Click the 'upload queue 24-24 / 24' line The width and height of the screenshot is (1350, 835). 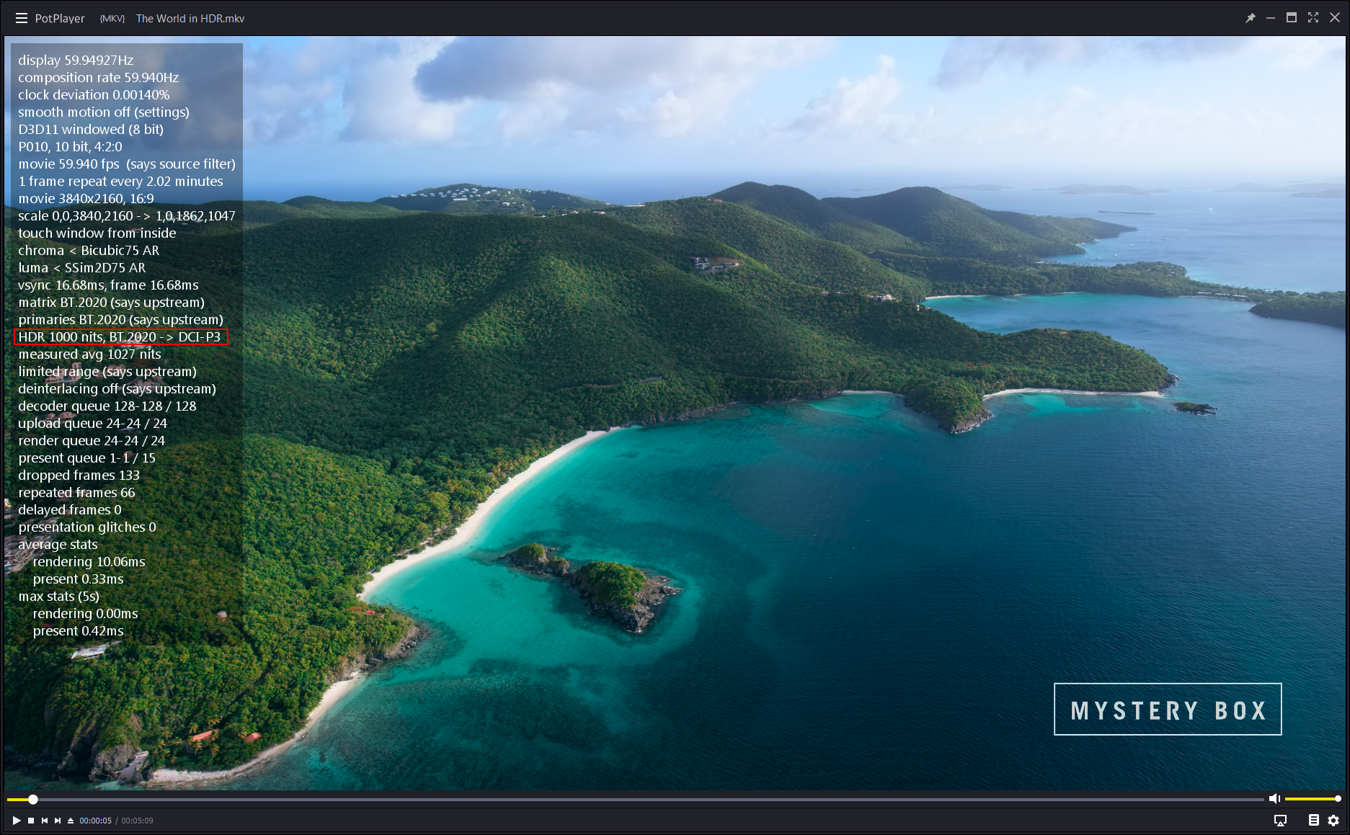(93, 424)
